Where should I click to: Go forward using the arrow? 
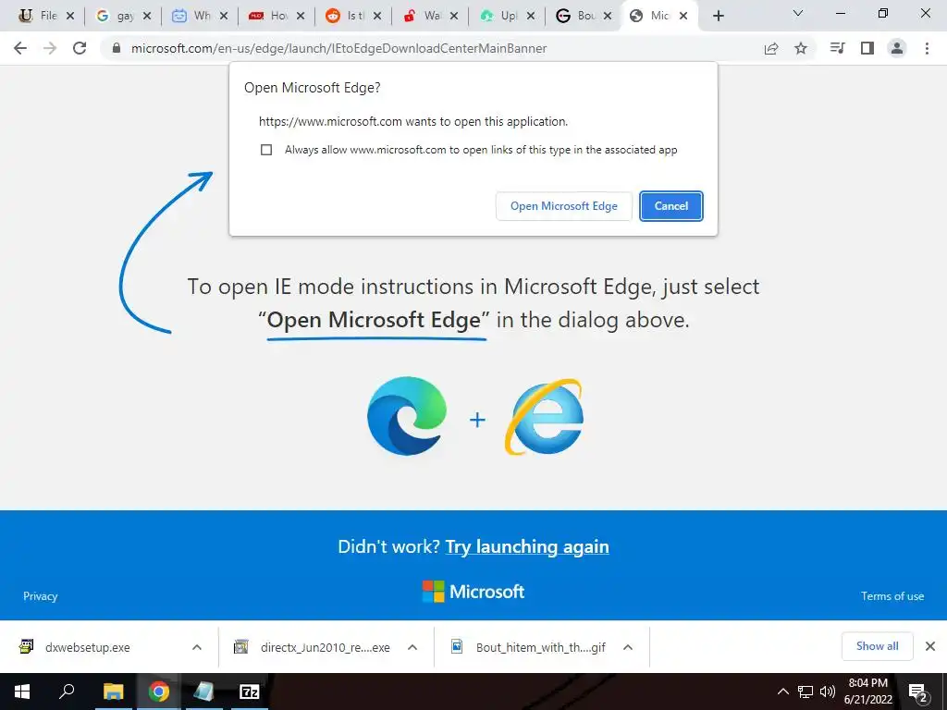coord(50,48)
